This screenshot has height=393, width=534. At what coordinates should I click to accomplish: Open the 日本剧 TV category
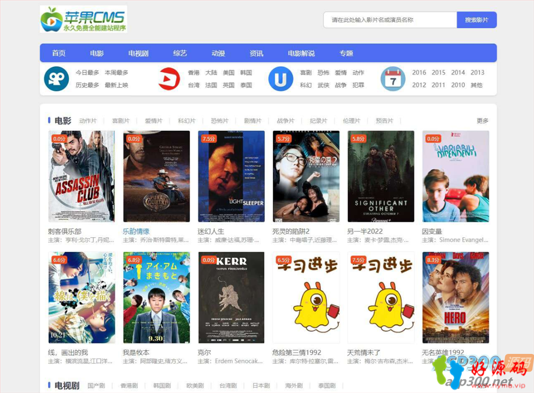coord(261,386)
